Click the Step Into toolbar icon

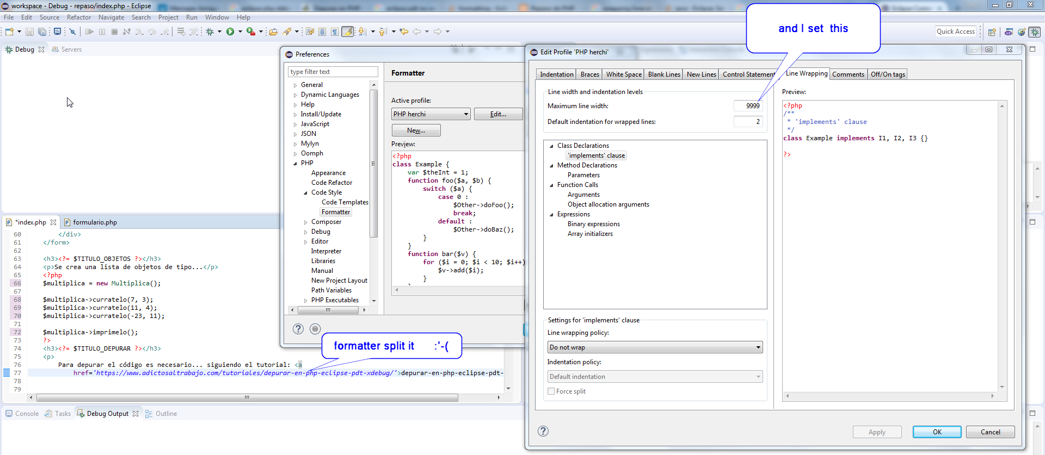139,32
